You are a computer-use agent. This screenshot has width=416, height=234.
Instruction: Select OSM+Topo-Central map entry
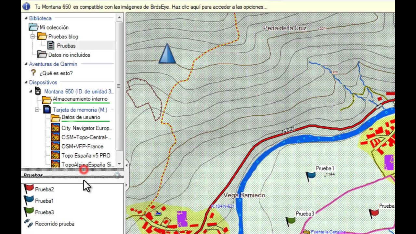86,137
